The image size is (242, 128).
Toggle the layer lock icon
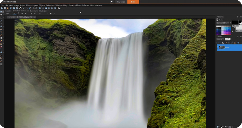click(x=235, y=43)
